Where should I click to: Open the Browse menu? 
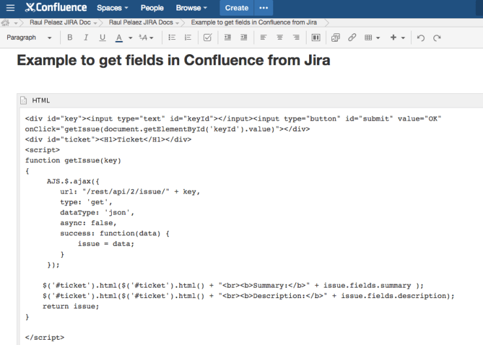pos(191,8)
